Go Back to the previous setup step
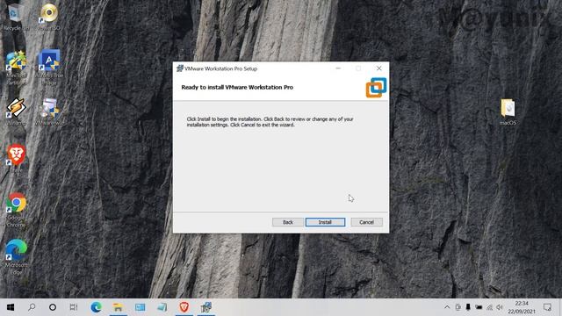 288,222
